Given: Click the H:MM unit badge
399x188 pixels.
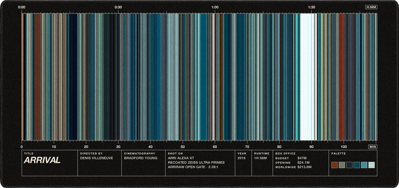Looking at the screenshot, I should 371,7.
